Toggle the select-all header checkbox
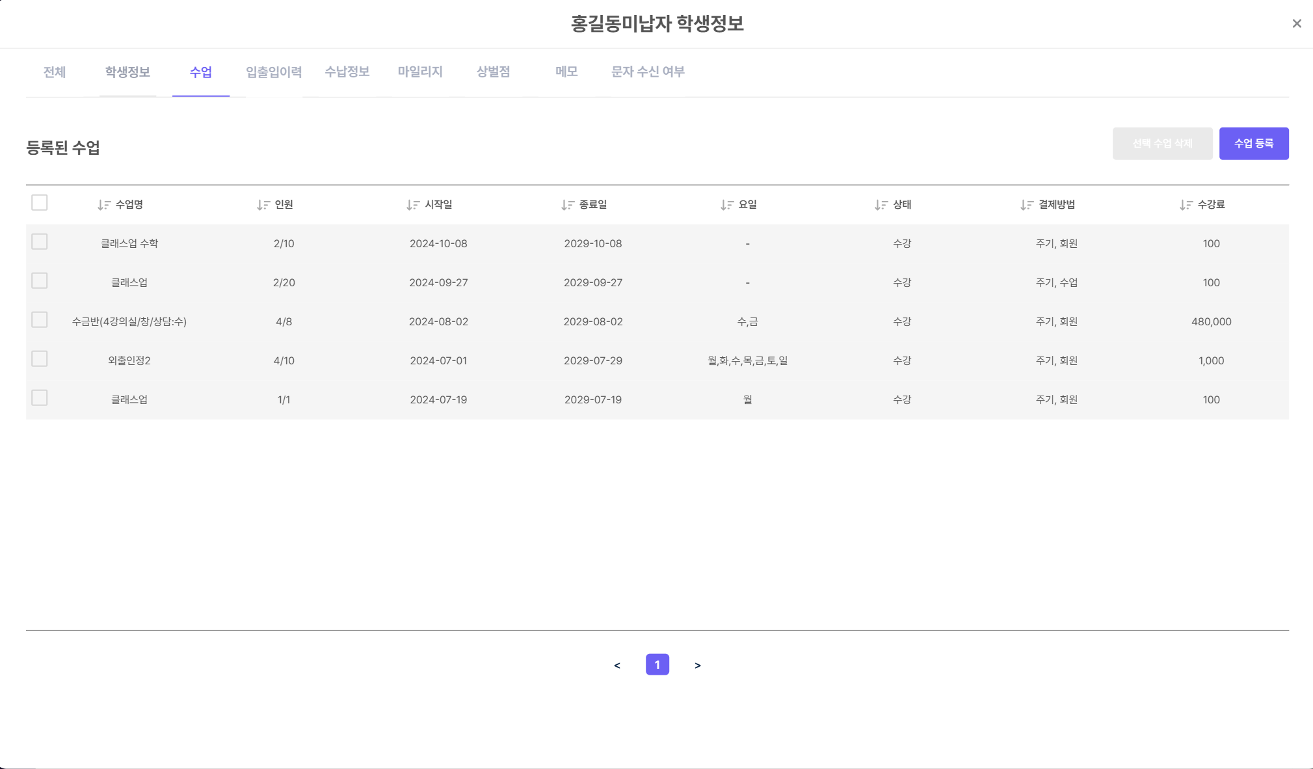 pos(40,203)
